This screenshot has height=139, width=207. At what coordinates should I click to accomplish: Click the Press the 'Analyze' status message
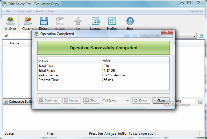pos(122,133)
